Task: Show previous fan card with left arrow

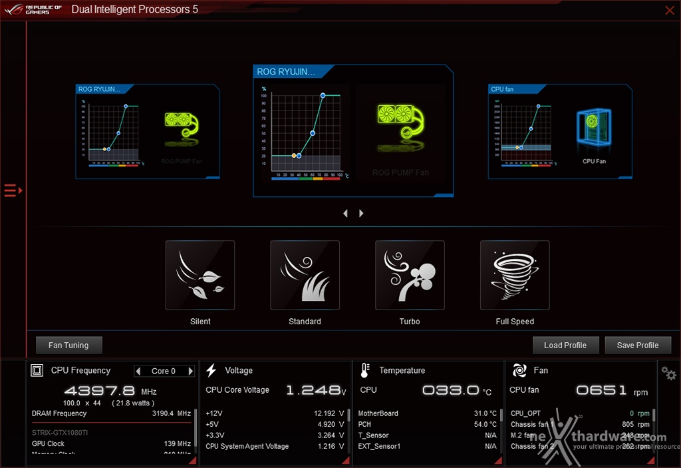Action: pyautogui.click(x=346, y=213)
